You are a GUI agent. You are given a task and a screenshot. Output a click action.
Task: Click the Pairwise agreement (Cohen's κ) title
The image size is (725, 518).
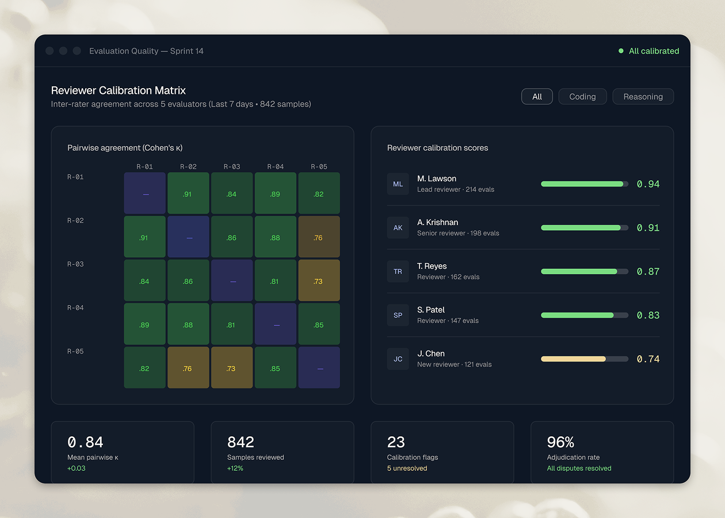point(125,148)
